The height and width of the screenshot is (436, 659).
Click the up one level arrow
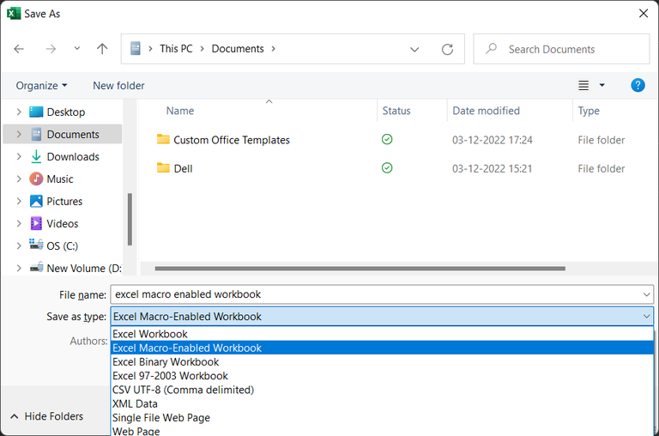pyautogui.click(x=102, y=49)
